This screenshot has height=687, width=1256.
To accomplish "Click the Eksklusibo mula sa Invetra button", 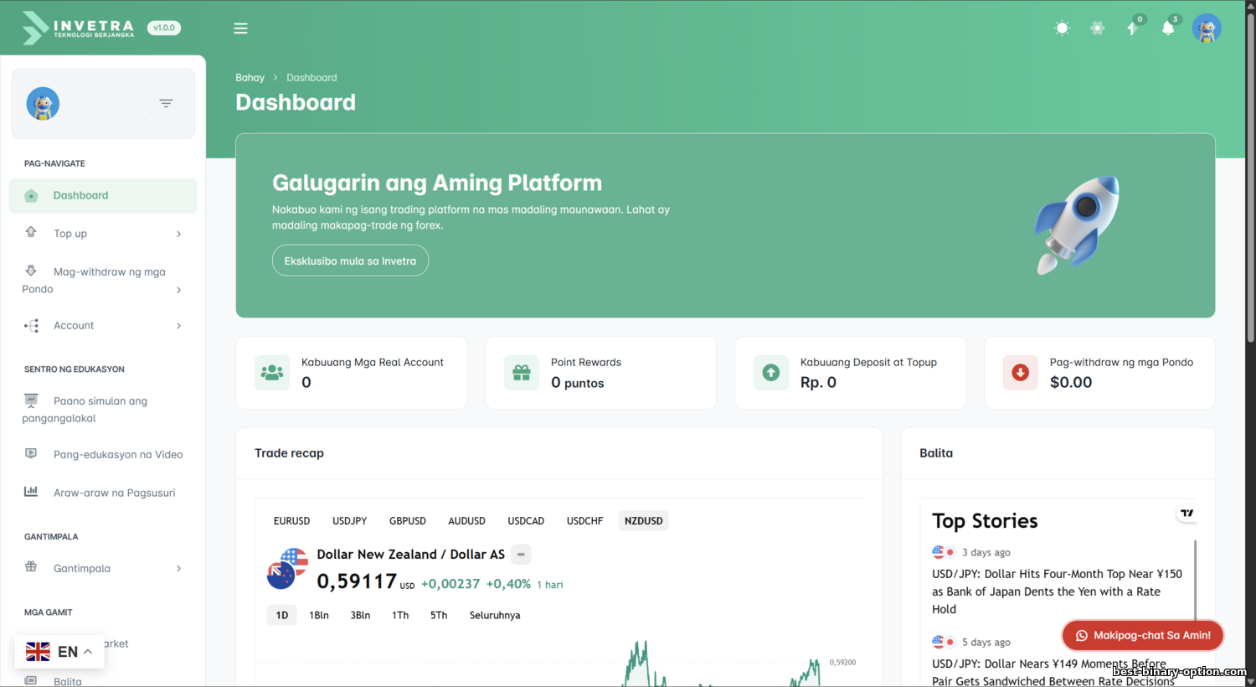I will coord(350,261).
